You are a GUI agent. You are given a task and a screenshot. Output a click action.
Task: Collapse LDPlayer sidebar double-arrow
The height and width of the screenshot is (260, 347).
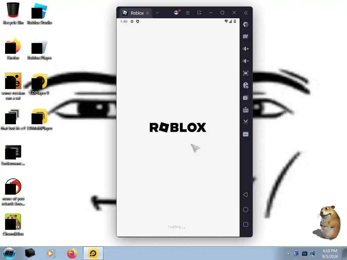click(x=246, y=13)
